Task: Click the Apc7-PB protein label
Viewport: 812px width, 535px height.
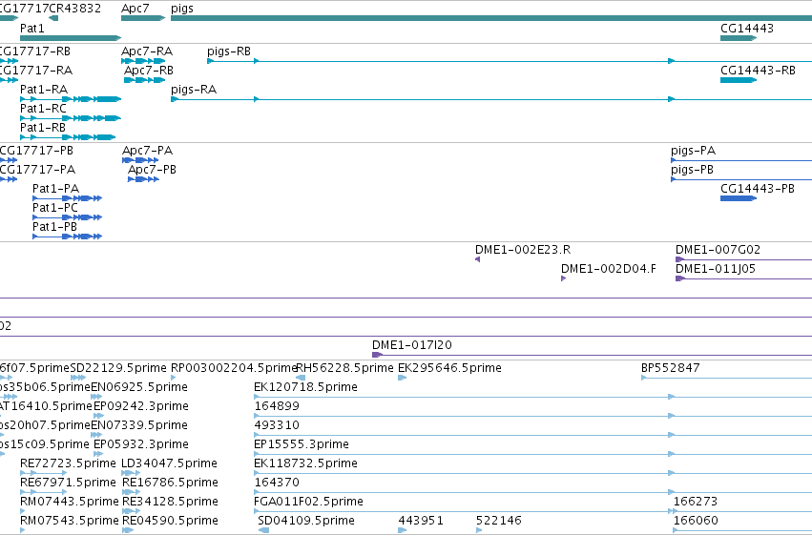Action: (x=152, y=170)
